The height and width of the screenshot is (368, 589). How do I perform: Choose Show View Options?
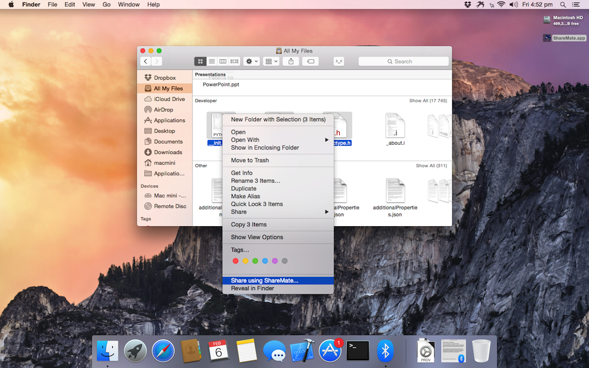pos(278,237)
